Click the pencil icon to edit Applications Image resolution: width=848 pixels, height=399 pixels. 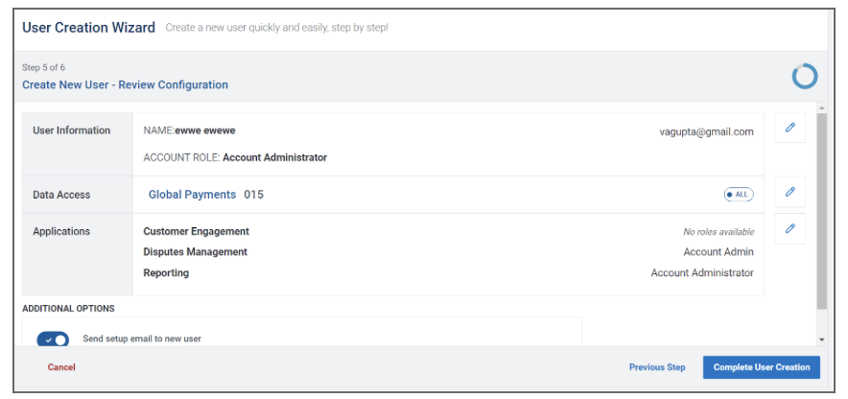(789, 229)
